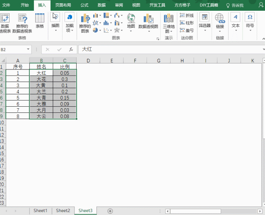265x215 pixels.
Task: Collapse the ribbon with the chevron
Action: (263, 39)
